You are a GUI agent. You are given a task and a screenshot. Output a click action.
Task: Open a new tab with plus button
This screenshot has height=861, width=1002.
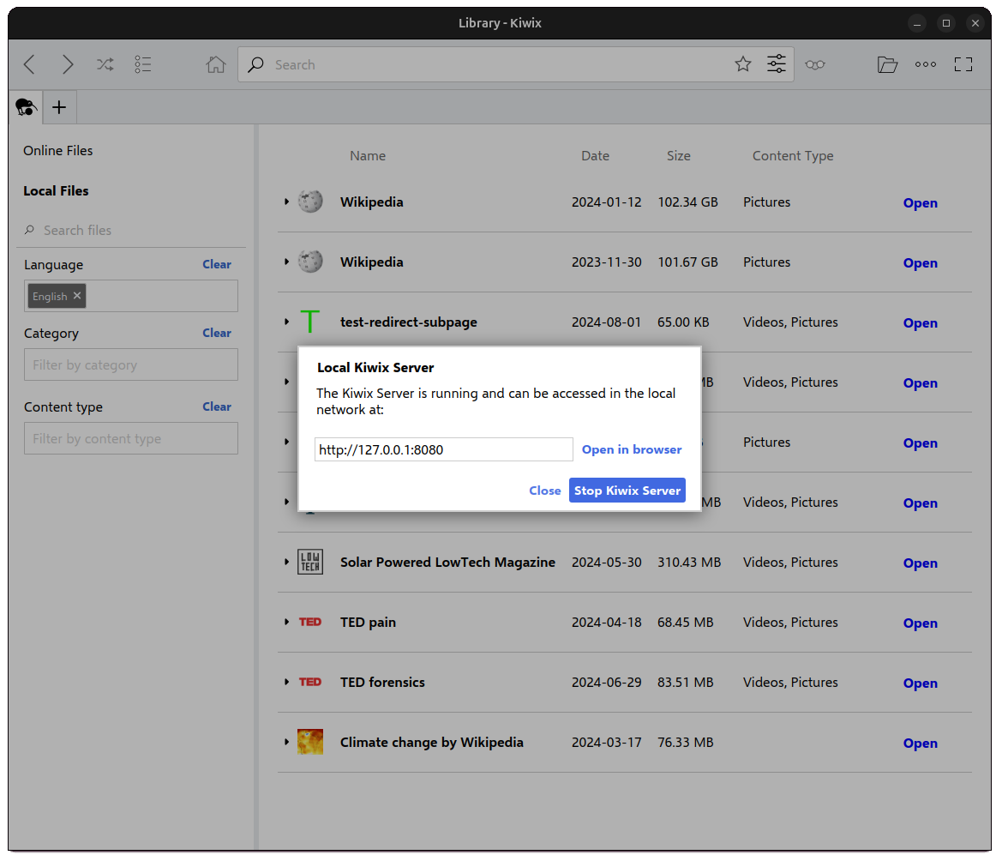coord(59,107)
